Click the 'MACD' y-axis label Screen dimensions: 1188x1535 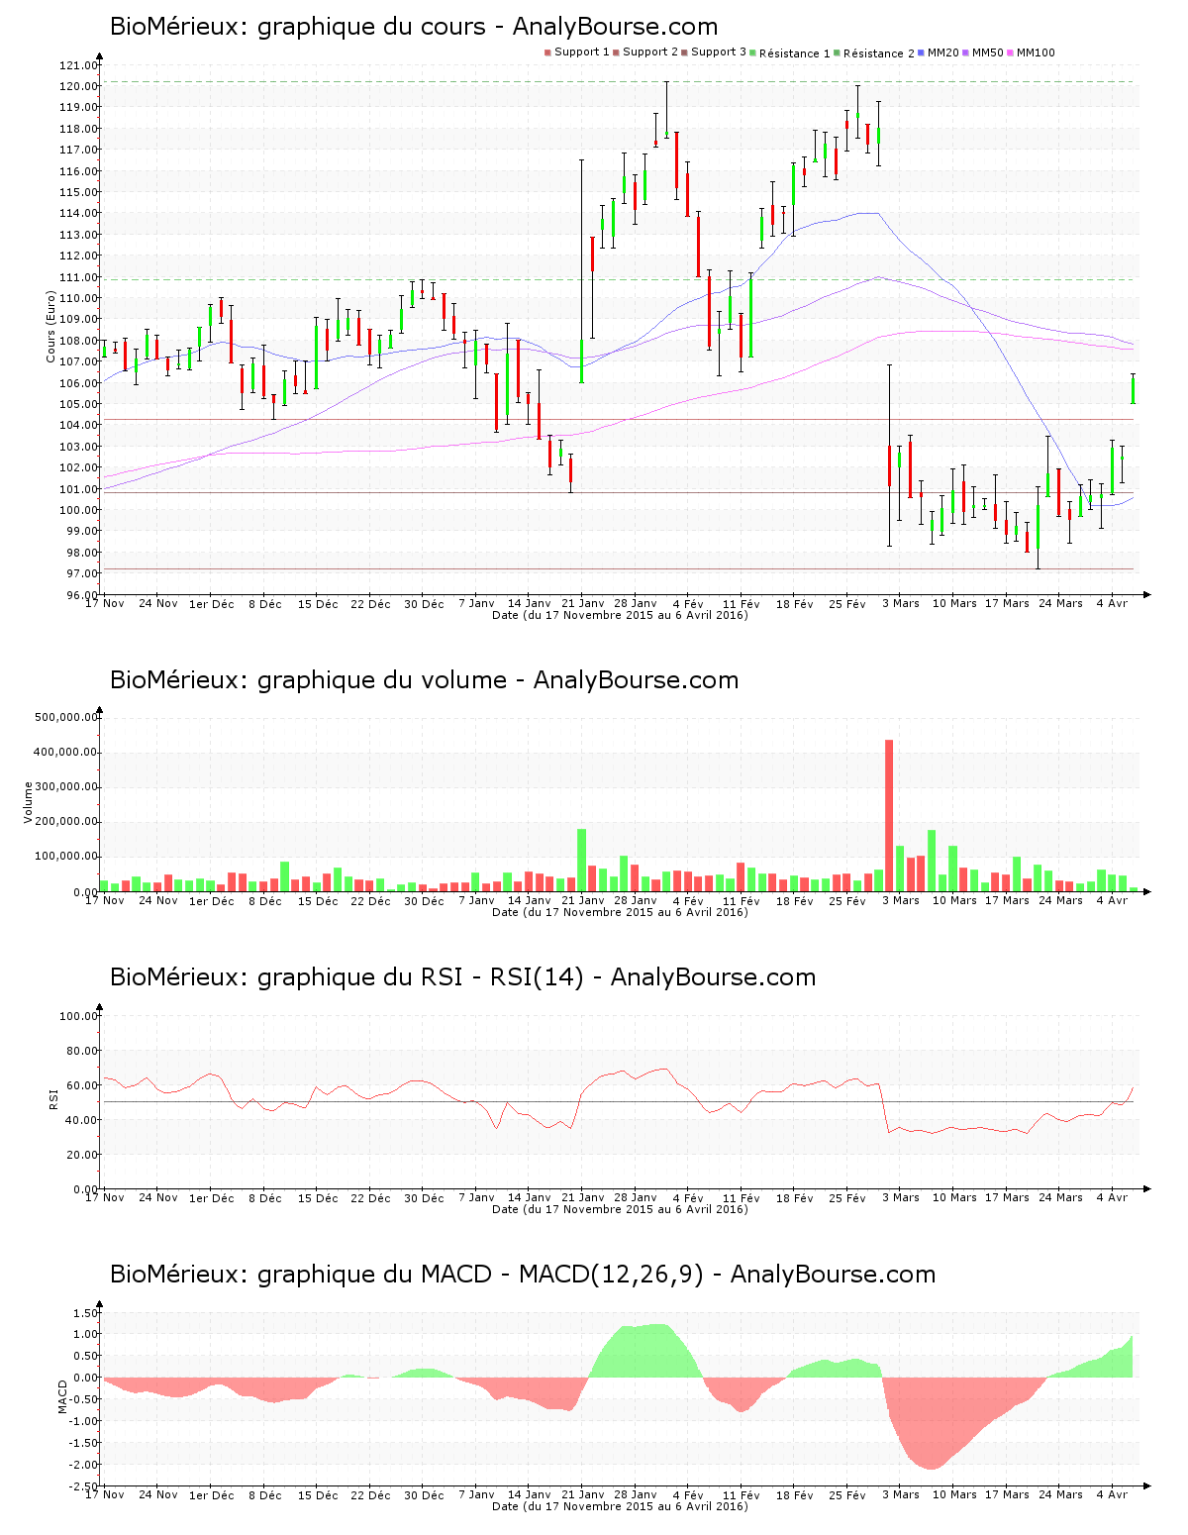click(x=62, y=1396)
